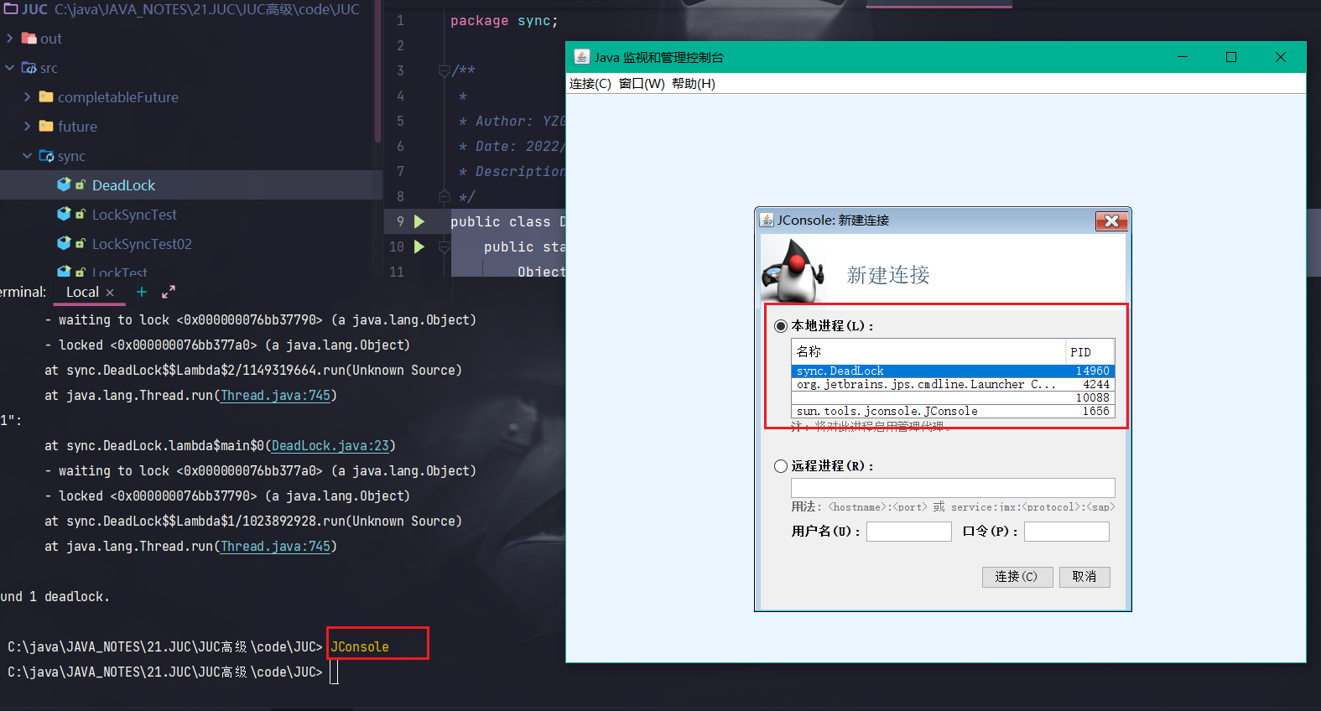Focus the remote process address field
The width and height of the screenshot is (1321, 711).
(x=953, y=488)
